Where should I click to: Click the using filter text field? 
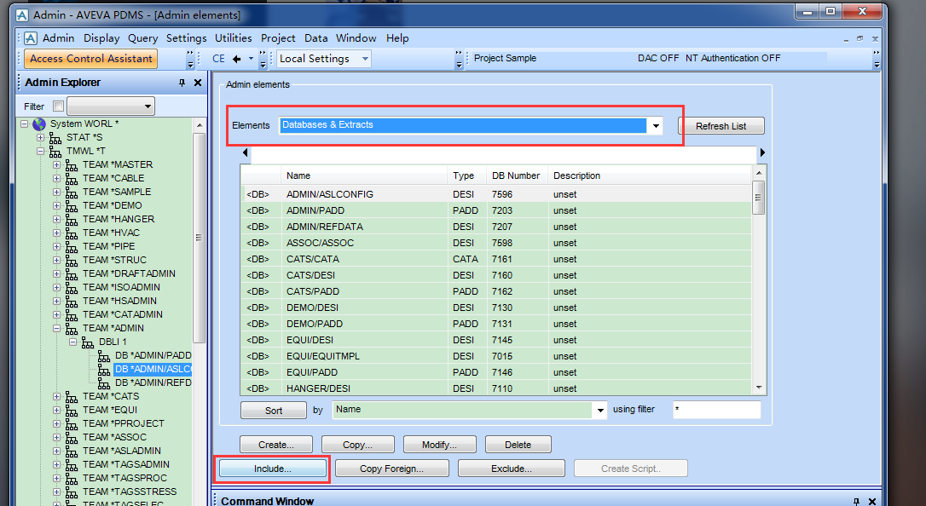(715, 410)
